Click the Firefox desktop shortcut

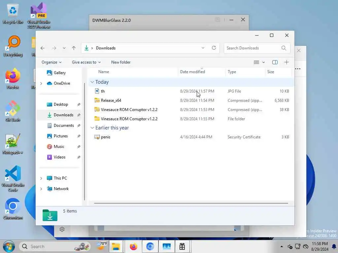[x=13, y=78]
